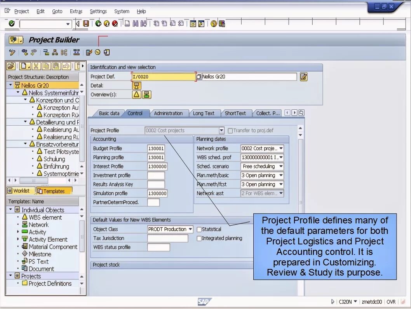The image size is (411, 309).
Task: Click the Create New Session icon
Action: pyautogui.click(x=193, y=24)
